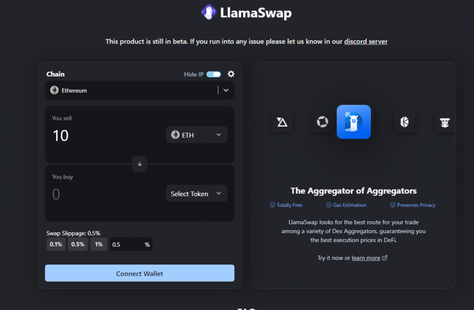Open the Ethereum chain dropdown

[140, 90]
